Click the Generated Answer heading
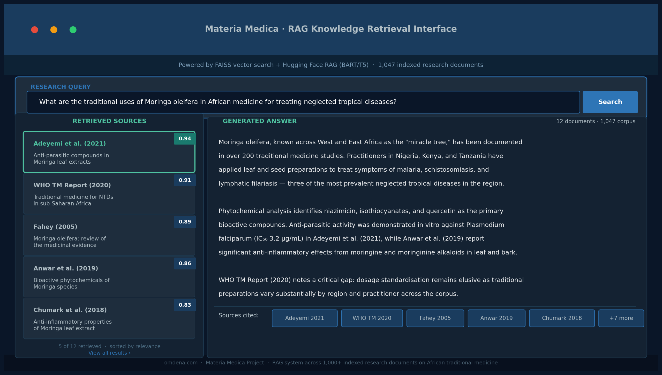Image resolution: width=662 pixels, height=375 pixels. coord(260,121)
